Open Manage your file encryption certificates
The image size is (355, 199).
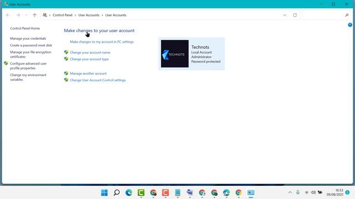31,54
